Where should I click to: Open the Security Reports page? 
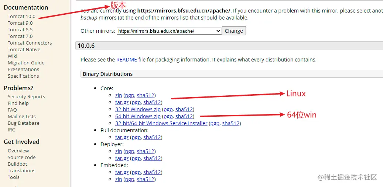(26, 97)
